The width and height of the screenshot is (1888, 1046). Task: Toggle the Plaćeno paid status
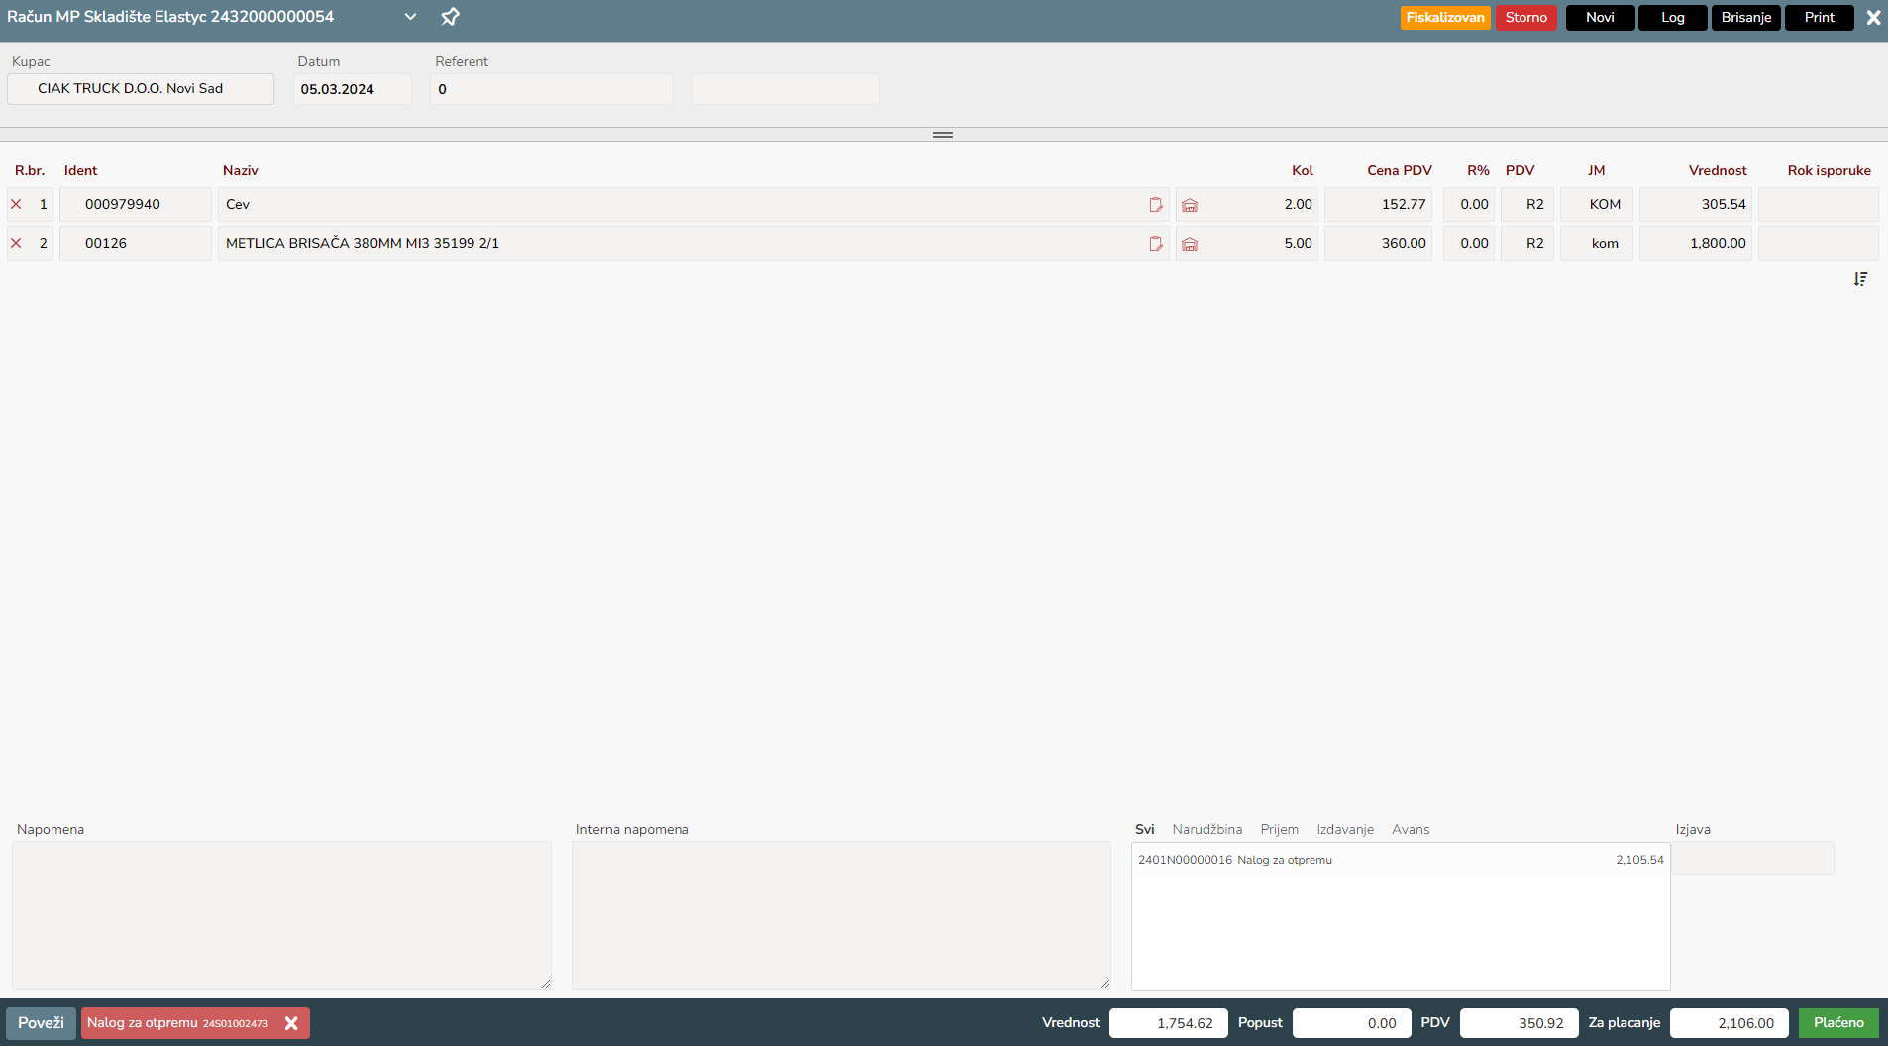point(1838,1023)
